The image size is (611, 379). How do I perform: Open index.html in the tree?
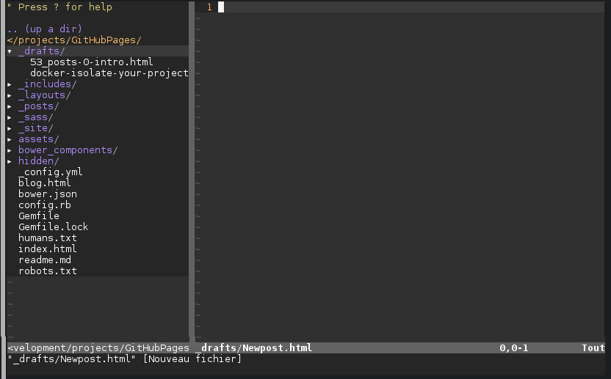click(x=48, y=249)
